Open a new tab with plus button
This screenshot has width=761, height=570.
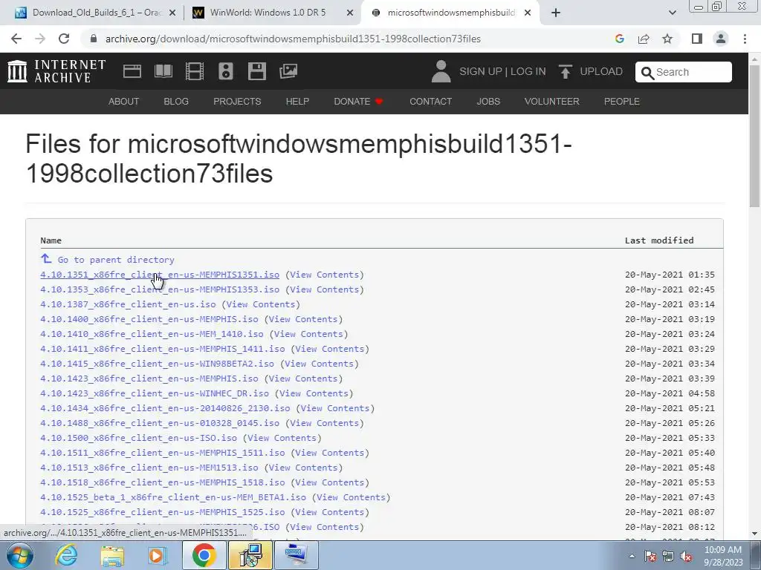point(556,13)
